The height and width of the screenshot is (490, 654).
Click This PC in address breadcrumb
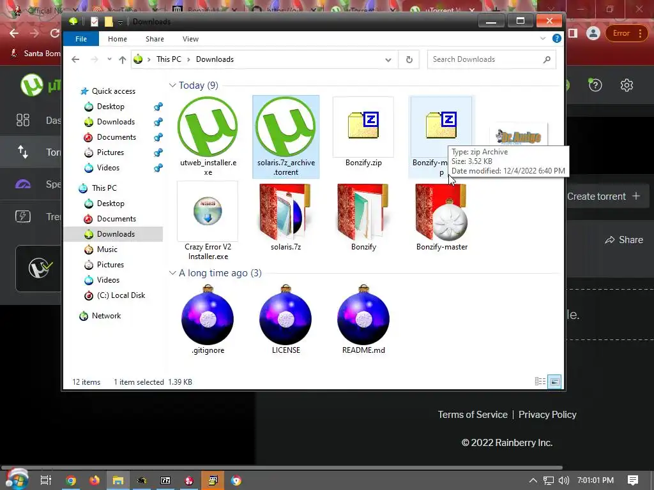(169, 59)
